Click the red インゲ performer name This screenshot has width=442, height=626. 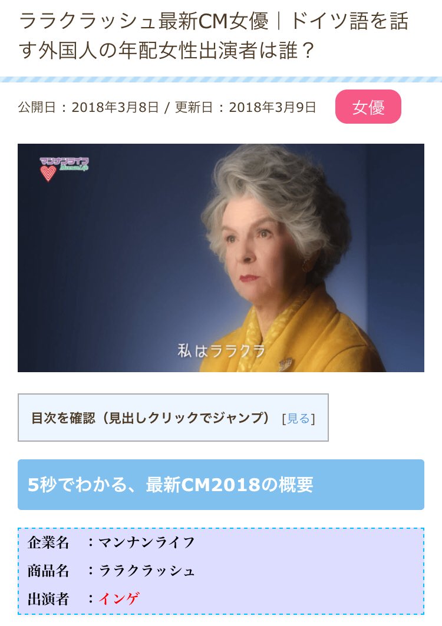tap(118, 598)
